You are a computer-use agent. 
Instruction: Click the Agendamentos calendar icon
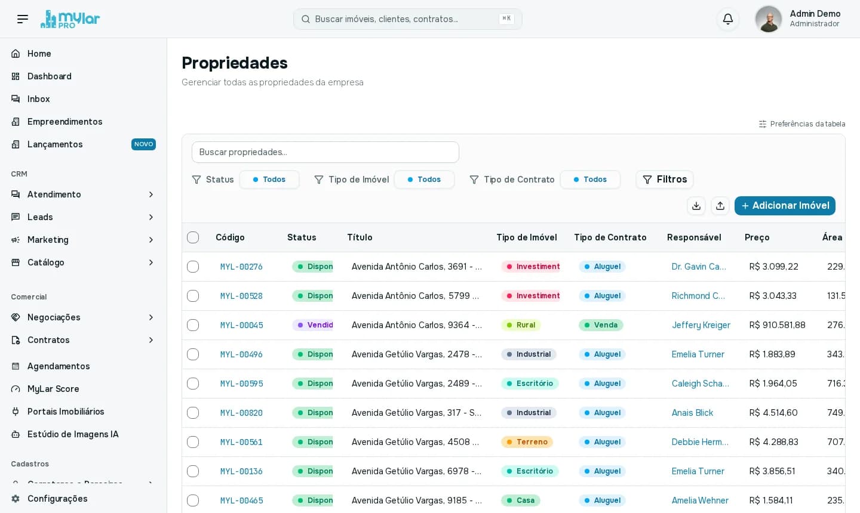[16, 366]
